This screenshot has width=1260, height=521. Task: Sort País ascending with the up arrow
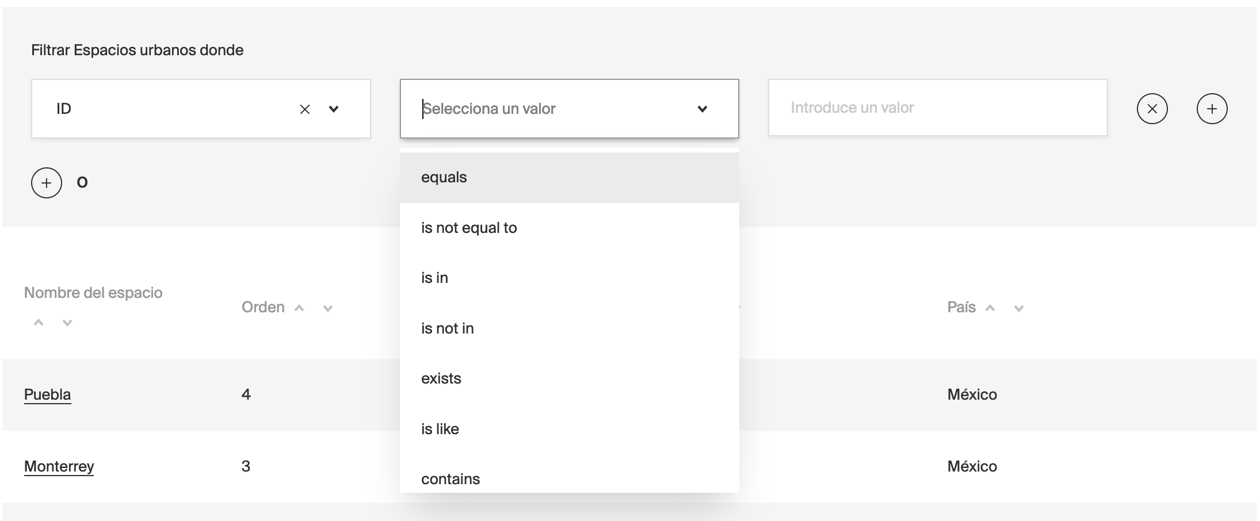[991, 308]
